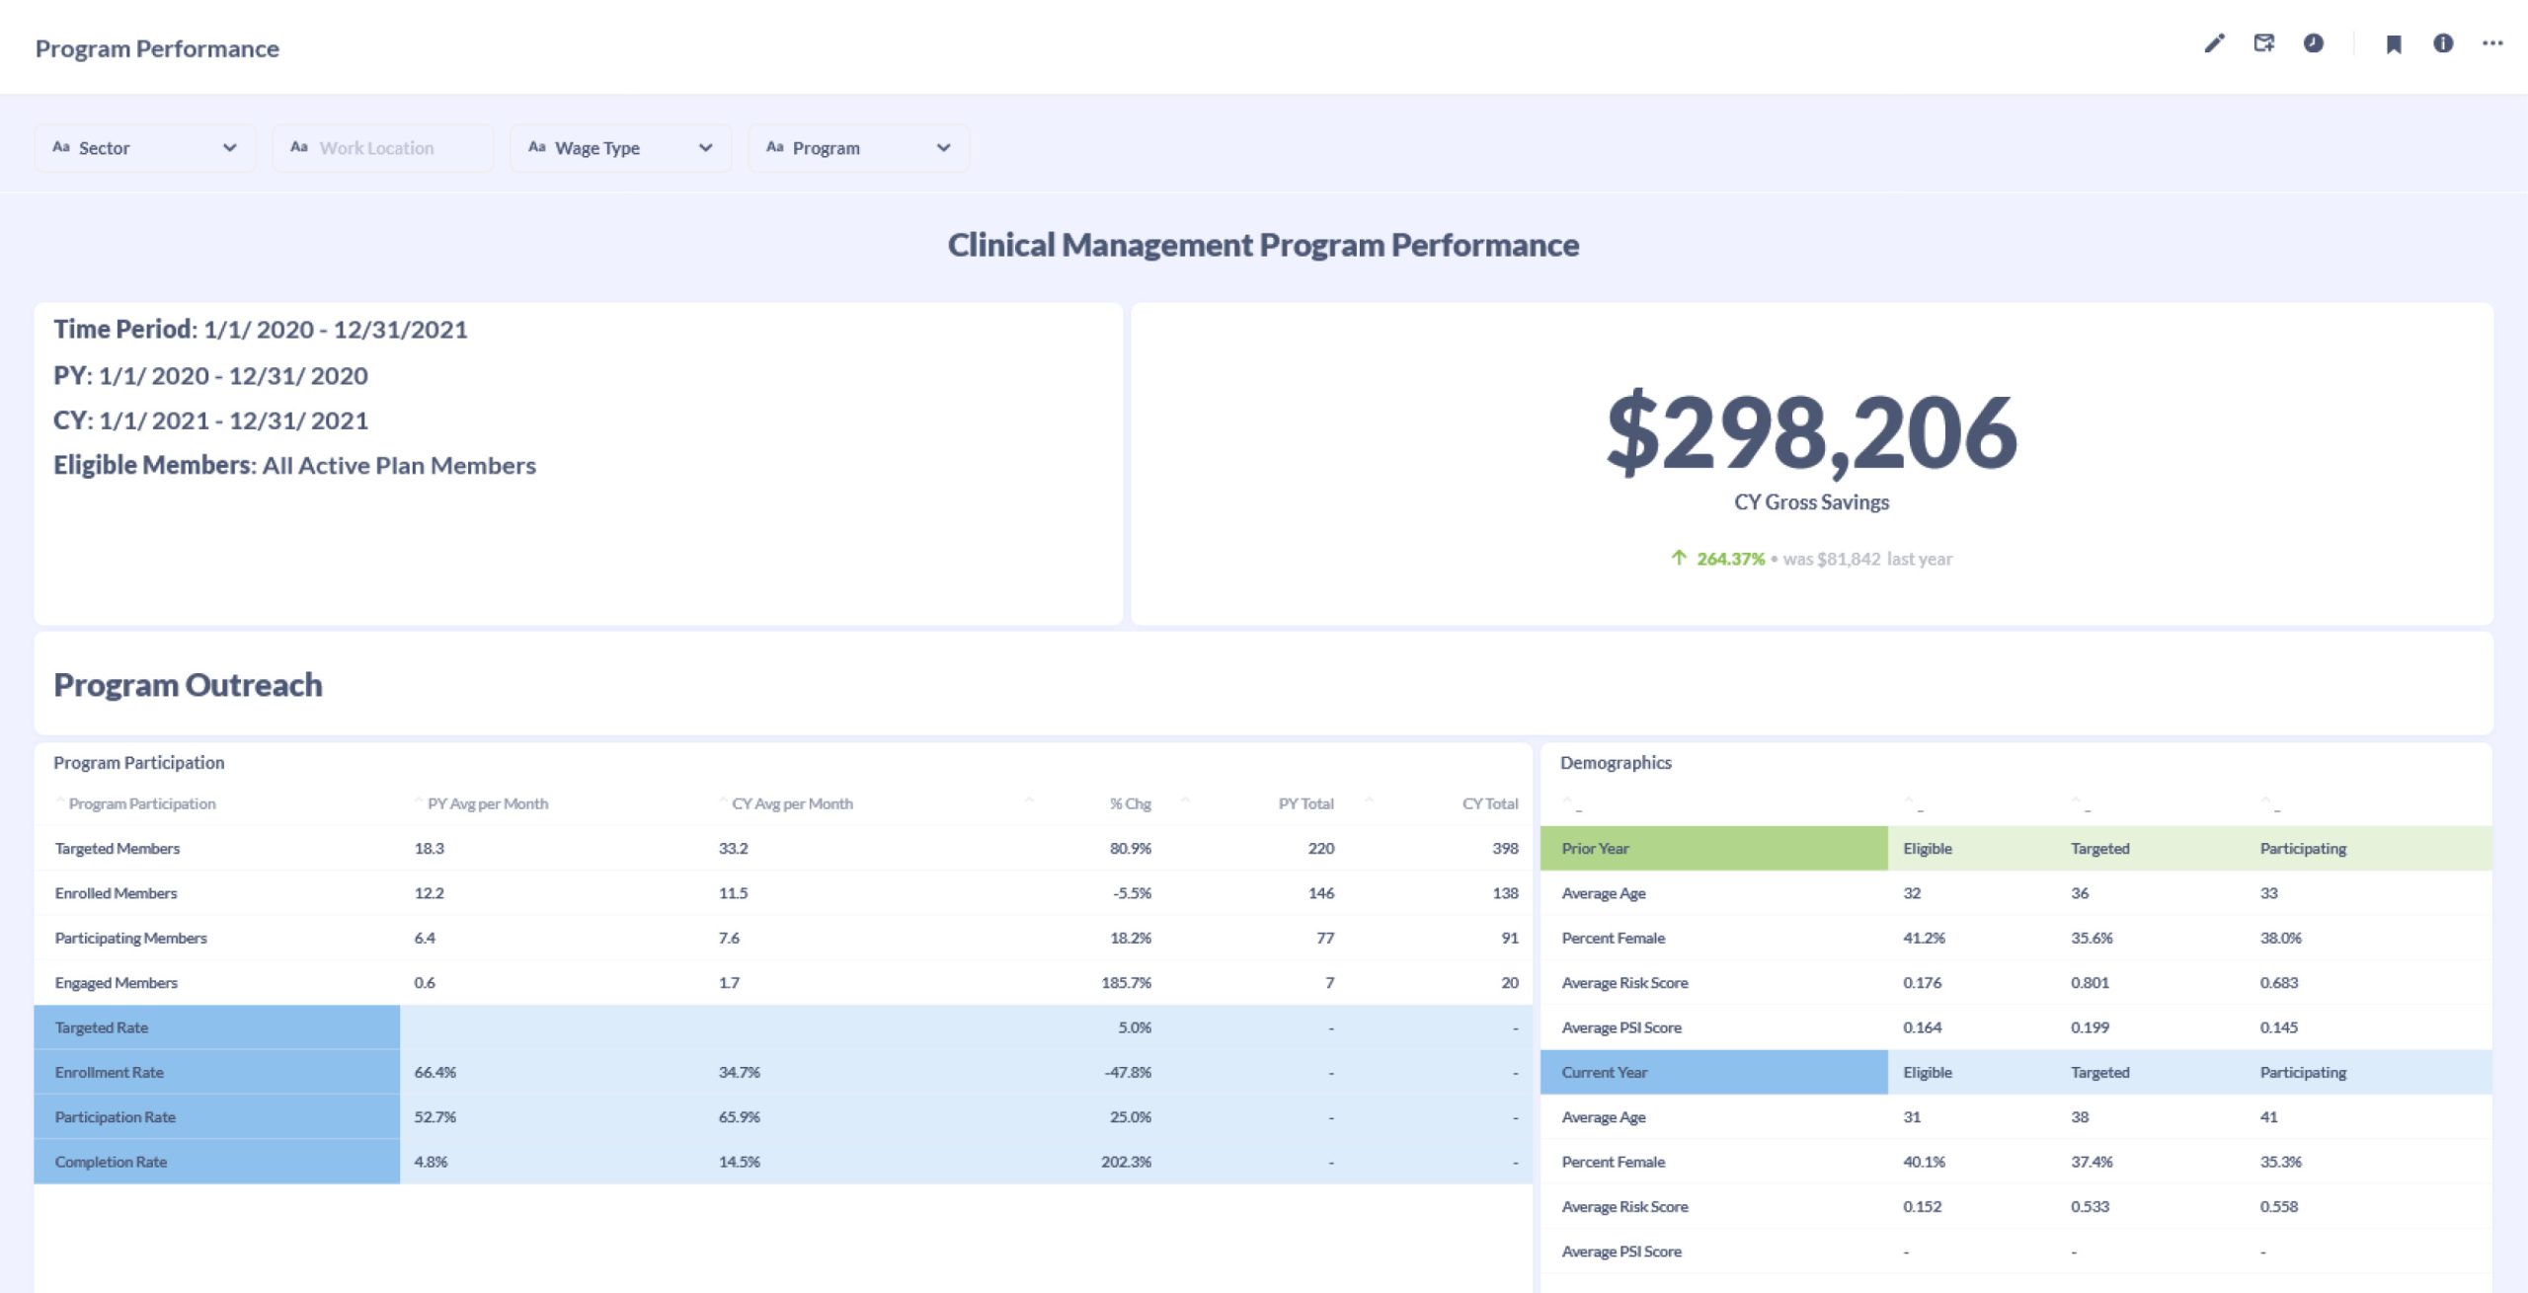Sort by % Chg column header
2528x1293 pixels.
click(1130, 803)
